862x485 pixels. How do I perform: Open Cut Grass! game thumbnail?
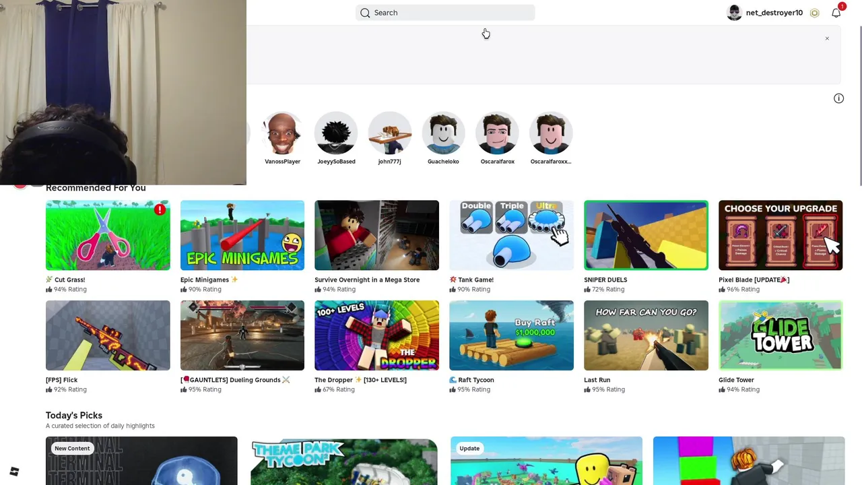click(108, 235)
